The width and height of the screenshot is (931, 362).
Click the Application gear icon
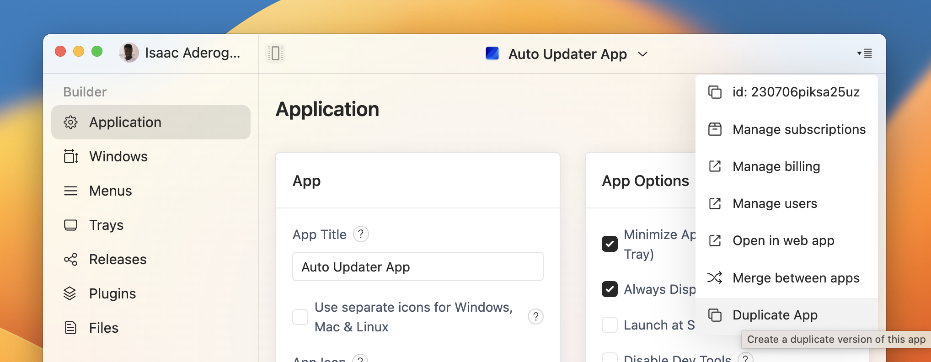tap(70, 122)
